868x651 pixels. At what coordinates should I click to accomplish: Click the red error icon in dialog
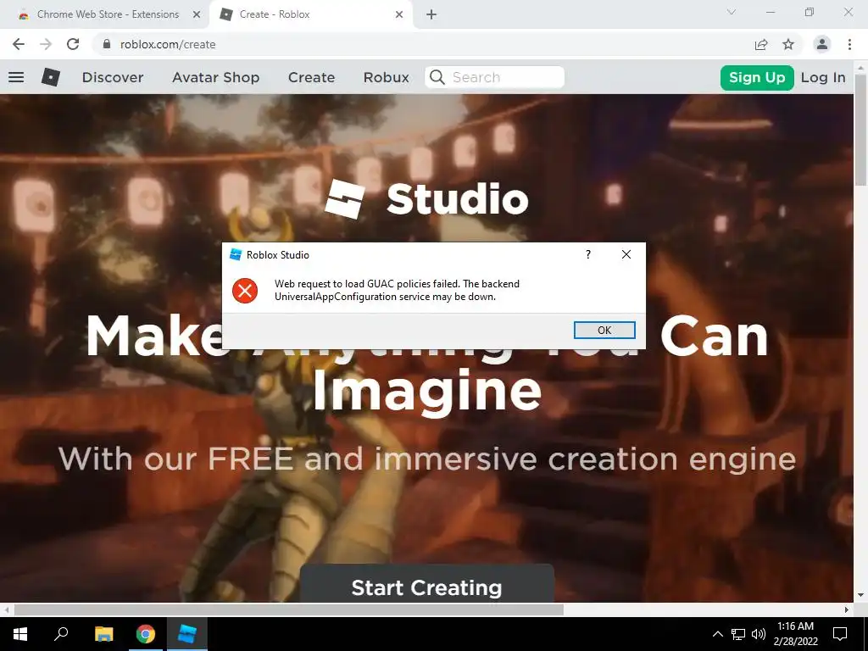(x=245, y=290)
